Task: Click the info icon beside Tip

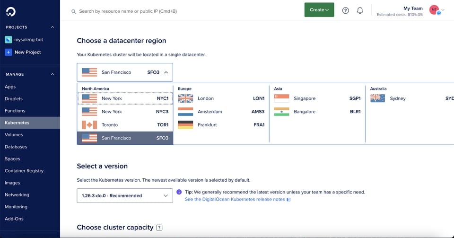Action: click(x=179, y=192)
